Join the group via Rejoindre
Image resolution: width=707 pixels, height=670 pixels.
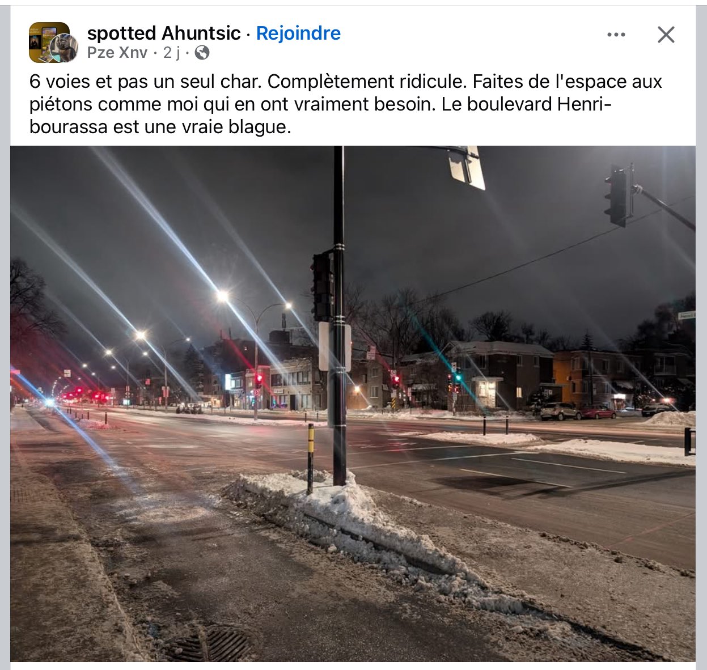[x=298, y=33]
